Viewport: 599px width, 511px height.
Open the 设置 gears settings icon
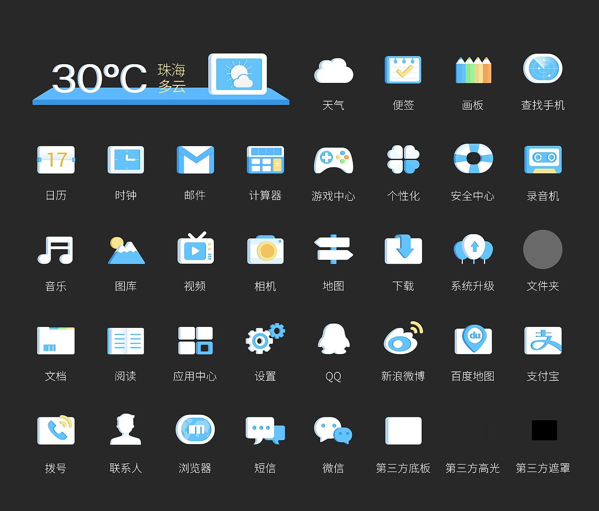point(265,338)
